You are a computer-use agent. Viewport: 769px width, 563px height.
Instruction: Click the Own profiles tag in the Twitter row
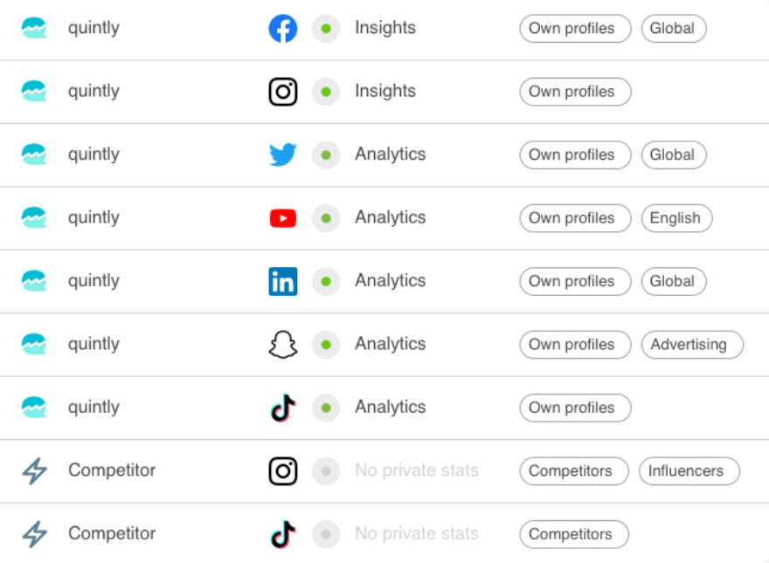tap(574, 154)
